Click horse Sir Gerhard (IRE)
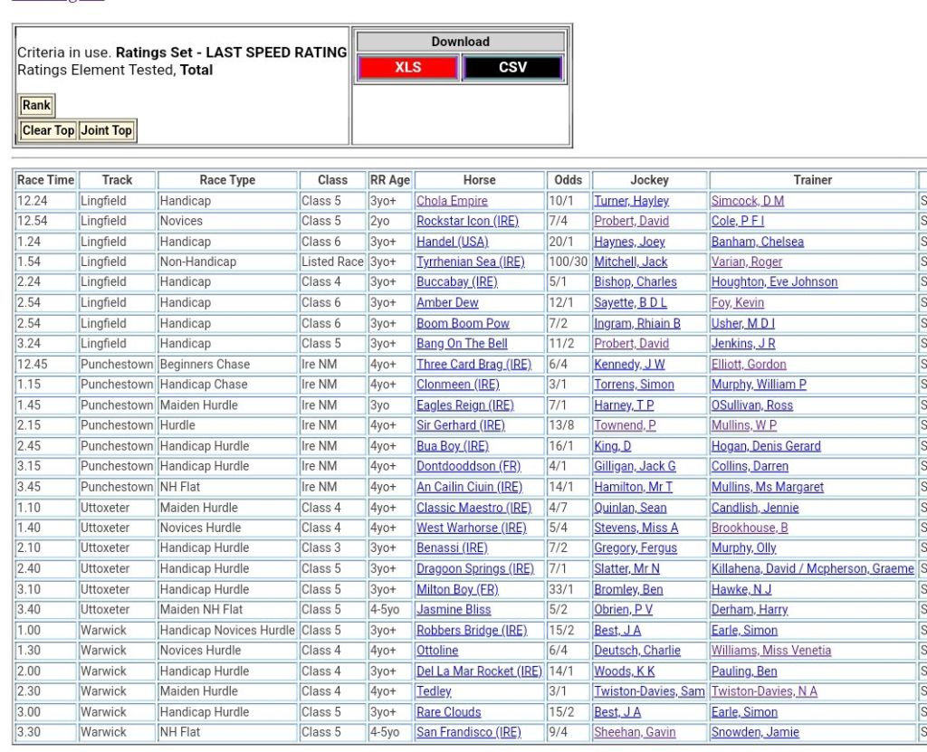927x752 pixels. (x=460, y=425)
